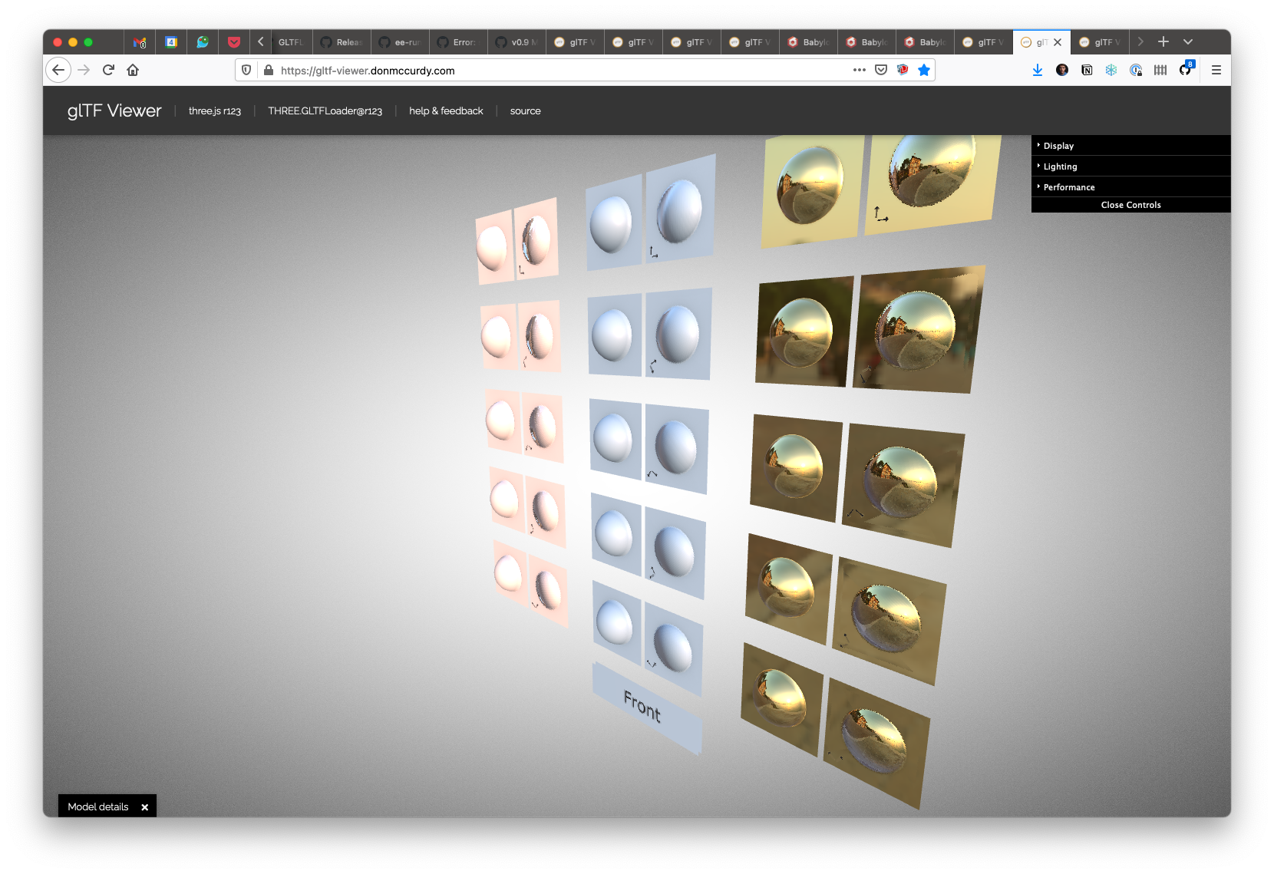The image size is (1274, 874).
Task: Switch to the pinned teal chat-bubble icon tab
Action: click(x=203, y=42)
